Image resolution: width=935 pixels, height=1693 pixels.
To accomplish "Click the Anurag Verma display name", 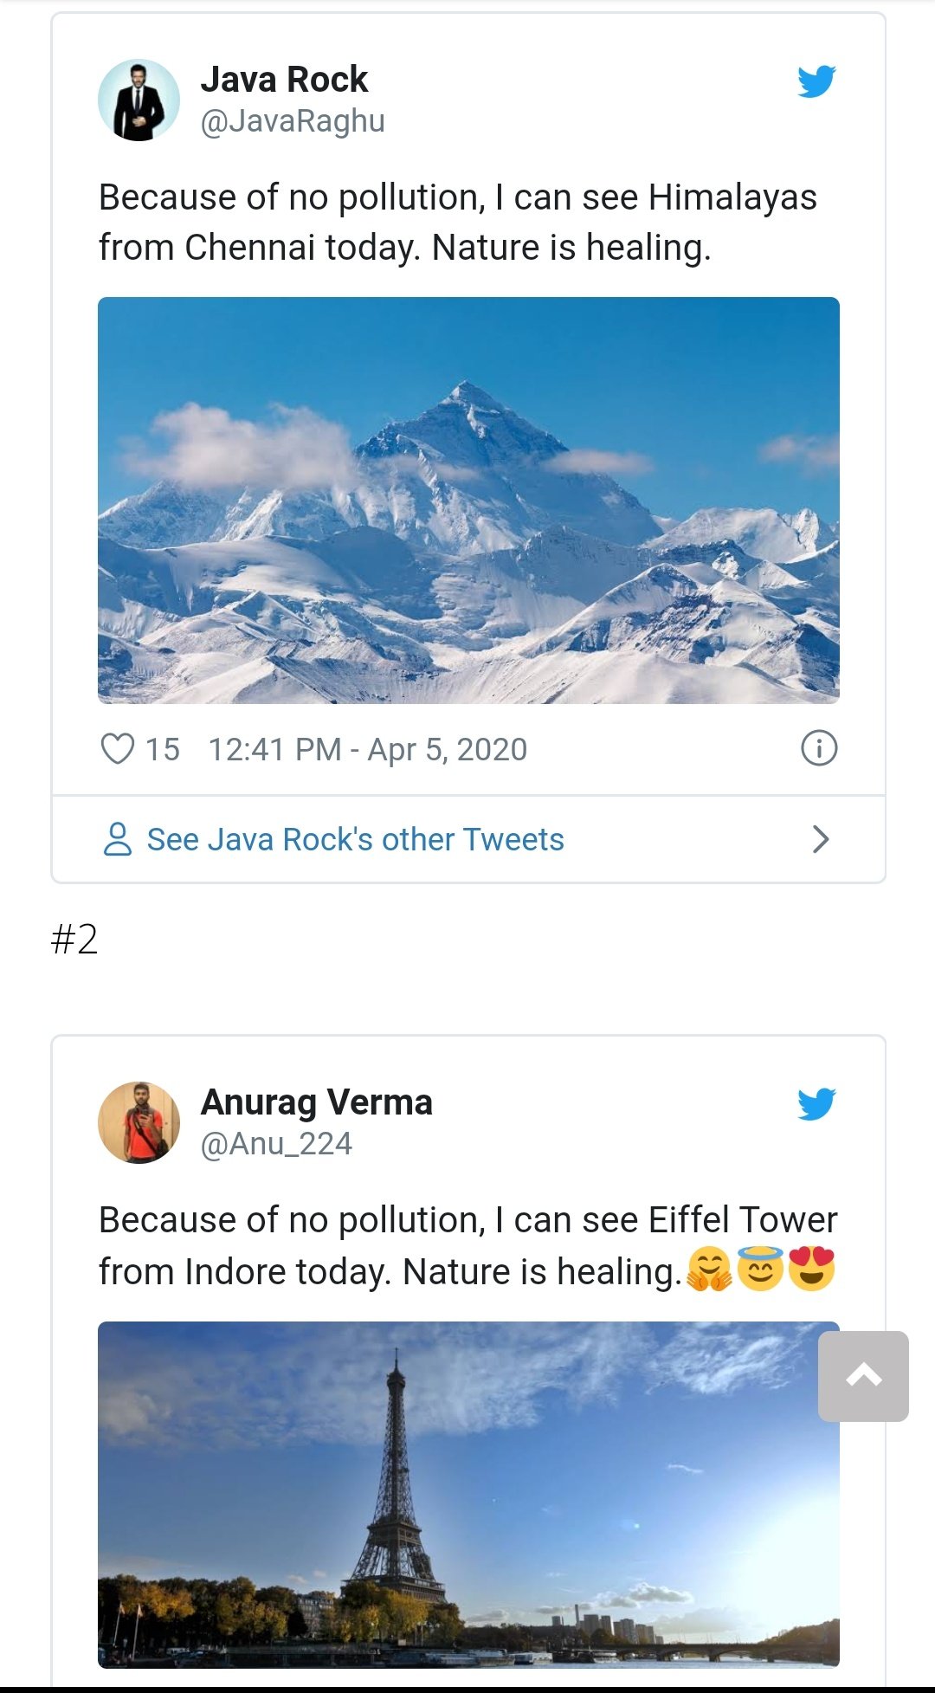I will click(x=316, y=1102).
